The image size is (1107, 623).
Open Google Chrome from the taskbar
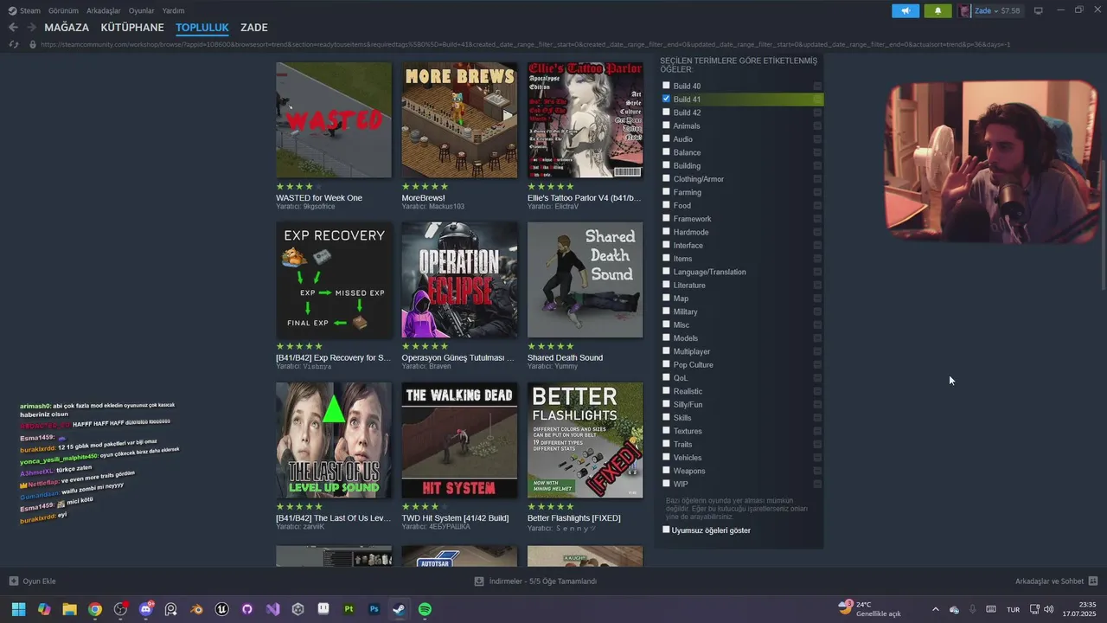(95, 609)
